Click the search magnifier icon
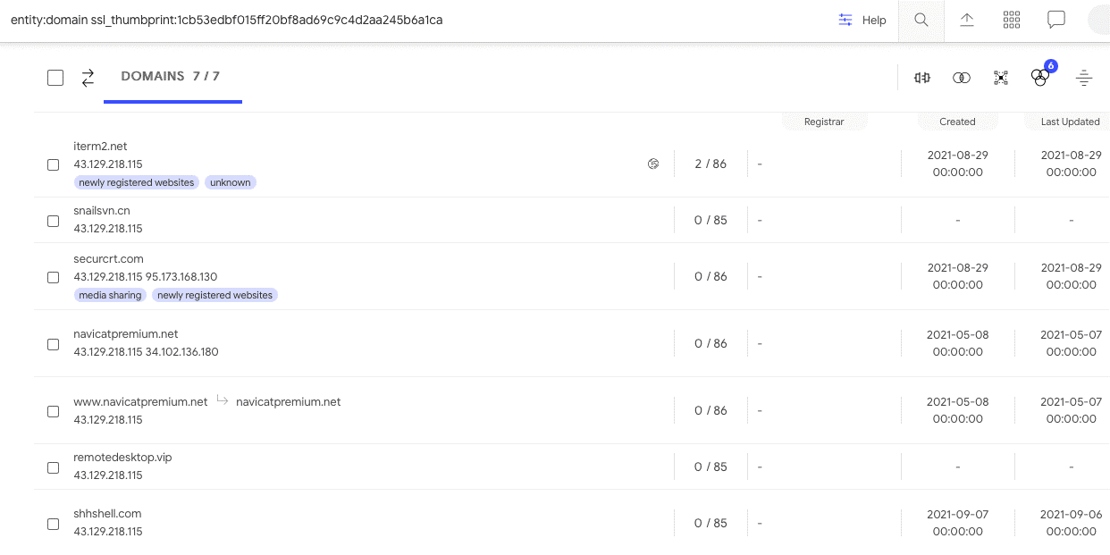Viewport: 1110px width, 555px height. point(921,20)
